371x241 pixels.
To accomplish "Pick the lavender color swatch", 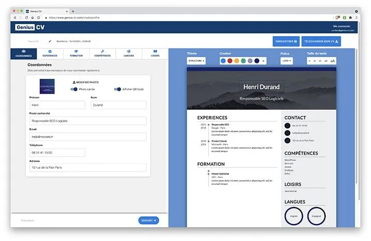I will pyautogui.click(x=250, y=61).
